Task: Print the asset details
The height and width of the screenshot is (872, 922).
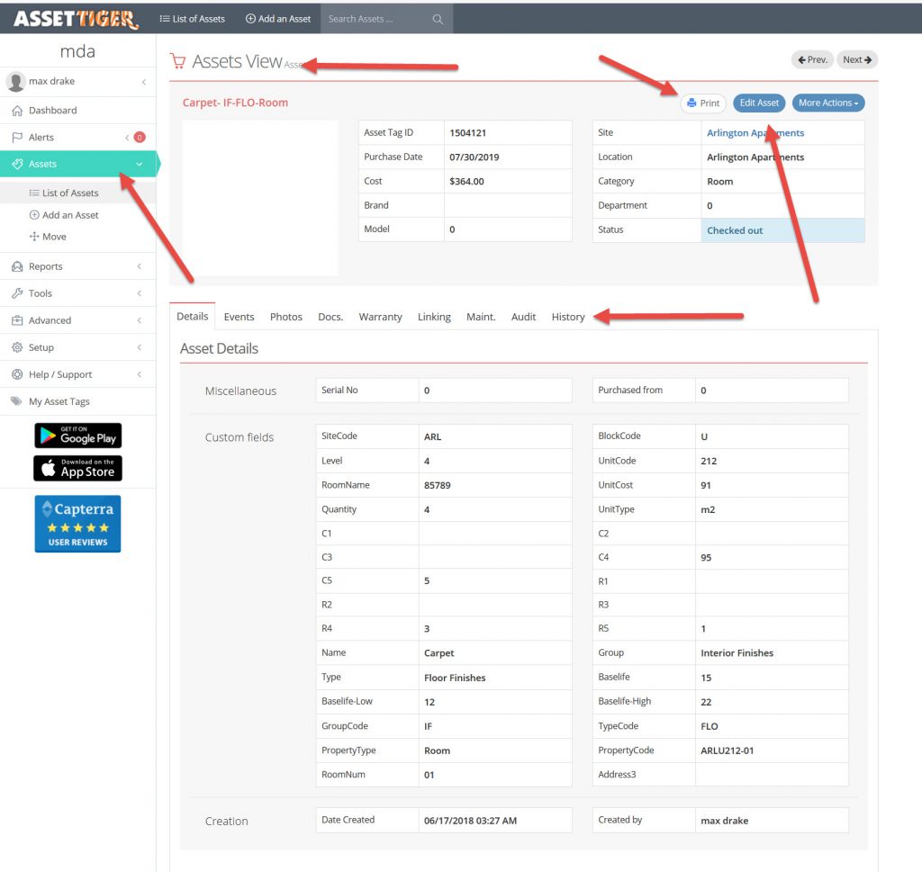Action: [x=703, y=103]
